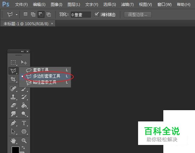Choose Subtract from selection mode icon
Screen dimensions: 195x153
[x=41, y=14]
